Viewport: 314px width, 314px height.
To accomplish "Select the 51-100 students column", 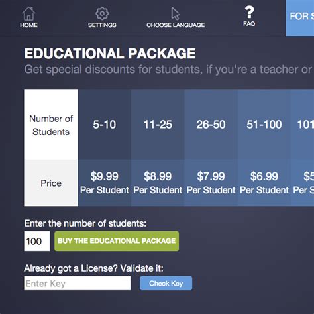I will [264, 125].
